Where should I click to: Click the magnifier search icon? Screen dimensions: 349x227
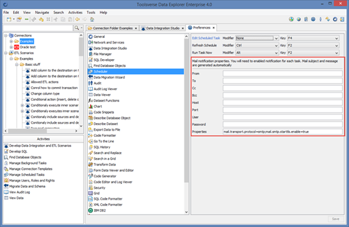[77, 28]
